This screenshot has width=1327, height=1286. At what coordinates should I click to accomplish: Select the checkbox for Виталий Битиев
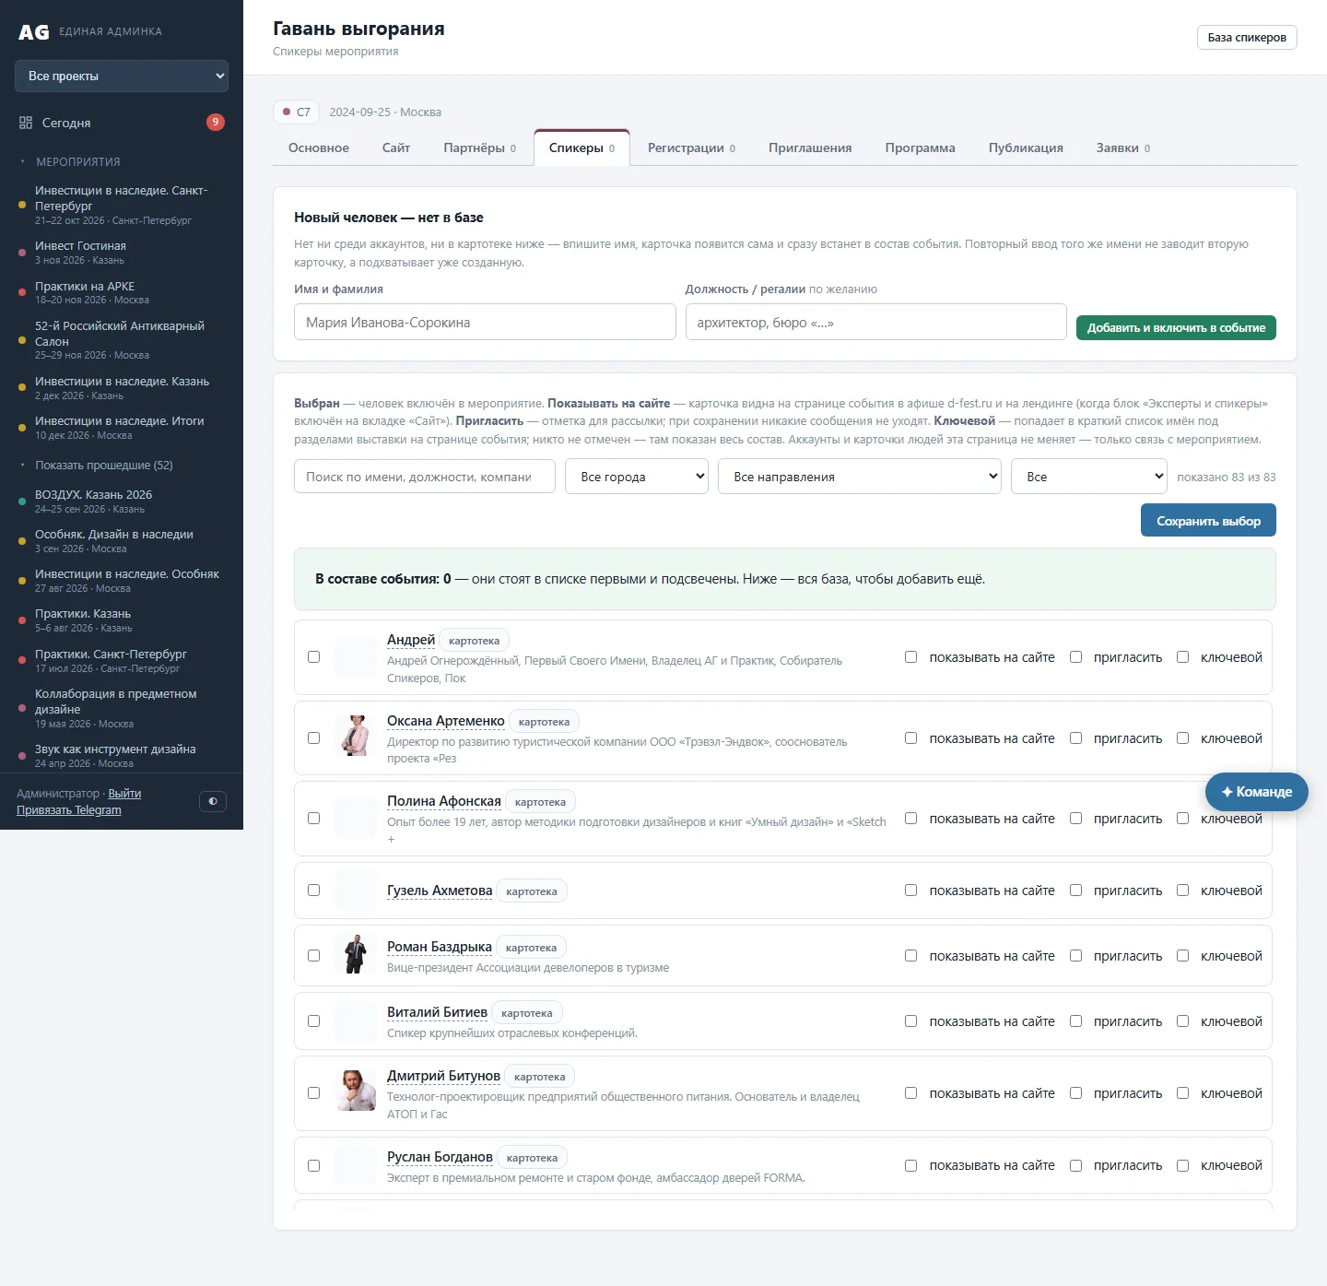tap(314, 1021)
